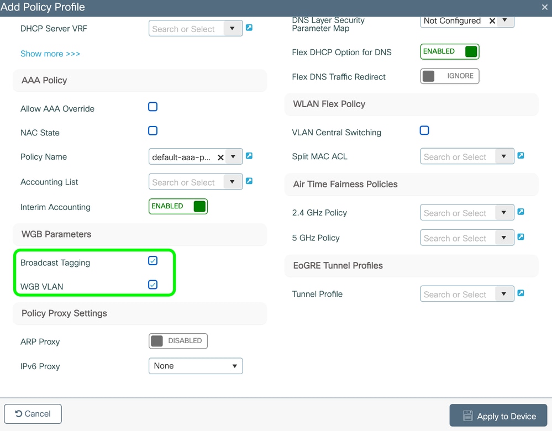Click the Cancel button
Image resolution: width=552 pixels, height=431 pixels.
coord(33,414)
